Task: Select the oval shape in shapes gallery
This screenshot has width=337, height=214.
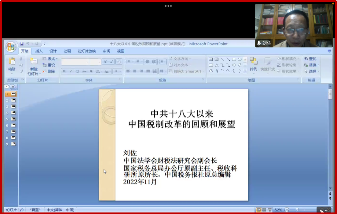Action: point(240,59)
